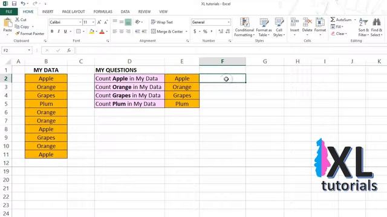Activate the Format Painter brush

[18, 34]
